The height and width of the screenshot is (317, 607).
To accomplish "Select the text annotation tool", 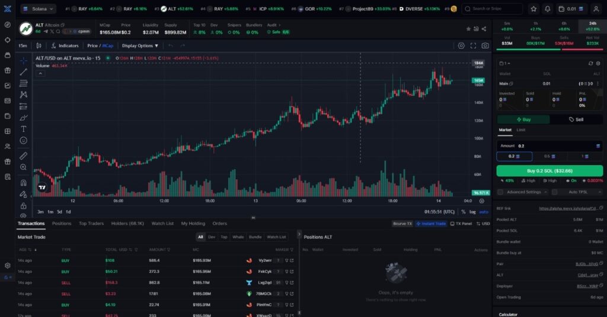I will [x=24, y=129].
